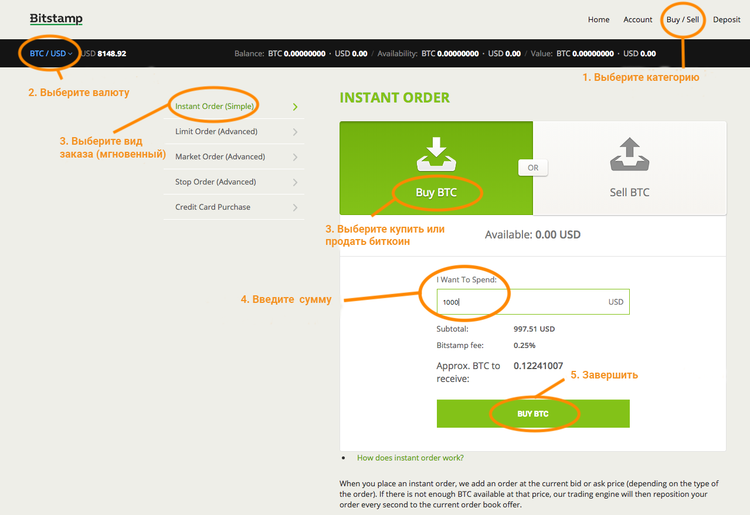Open the Buy / Sell navigation item
Screen dimensions: 750x515
(683, 19)
